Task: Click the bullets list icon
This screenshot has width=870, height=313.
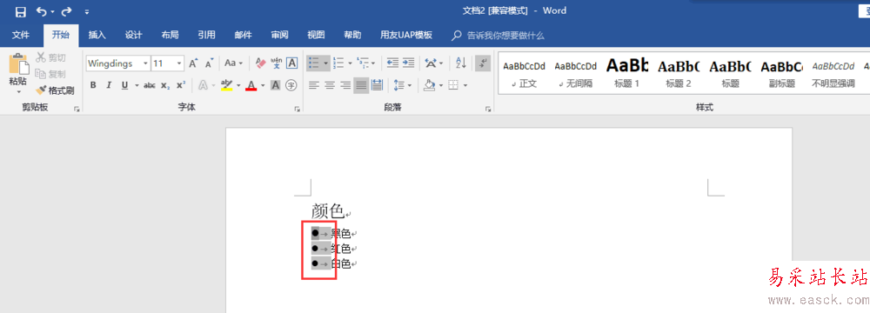Action: point(315,63)
